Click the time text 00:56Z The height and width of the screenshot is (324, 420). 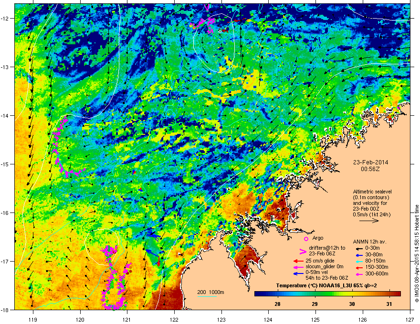(370, 169)
